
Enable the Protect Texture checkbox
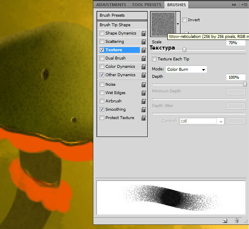(x=102, y=117)
